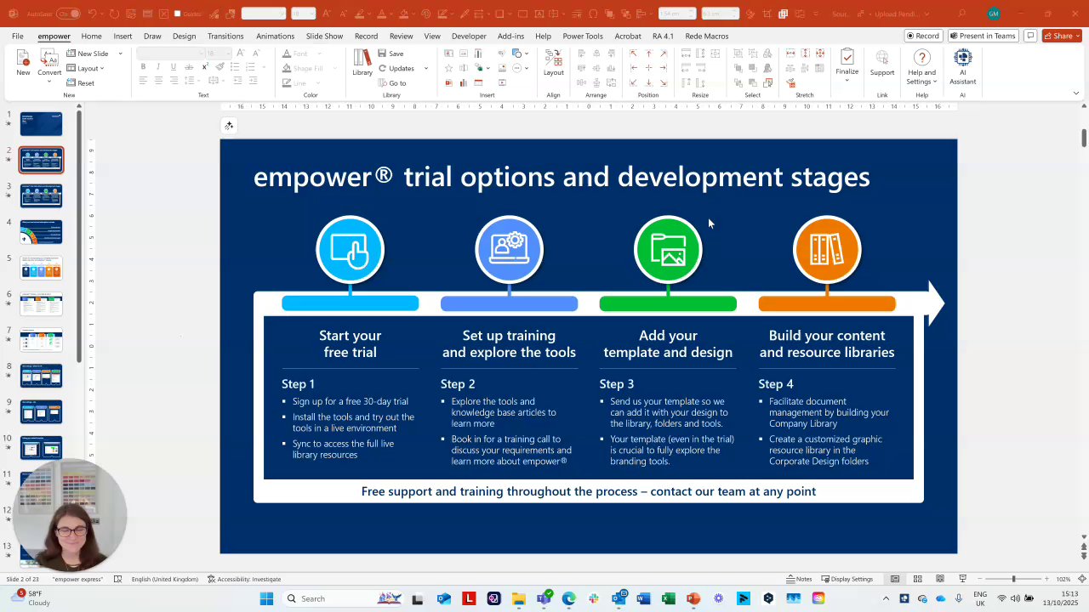Viewport: 1089px width, 612px height.
Task: Click the zoom slider handle
Action: tap(1013, 579)
